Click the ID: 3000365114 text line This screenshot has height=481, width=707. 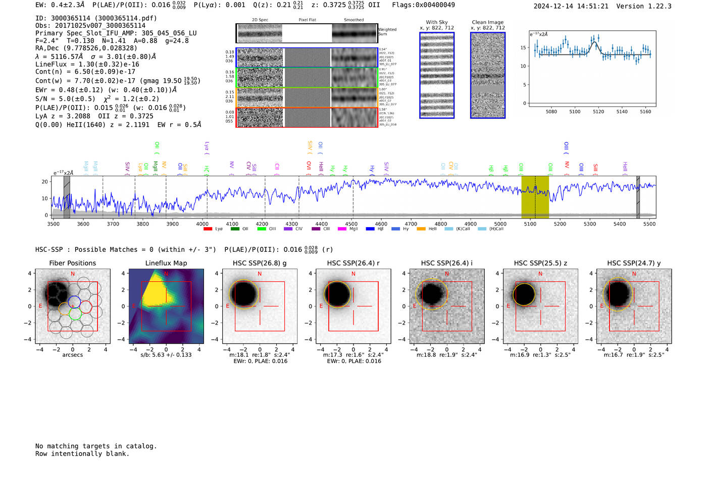coord(96,18)
